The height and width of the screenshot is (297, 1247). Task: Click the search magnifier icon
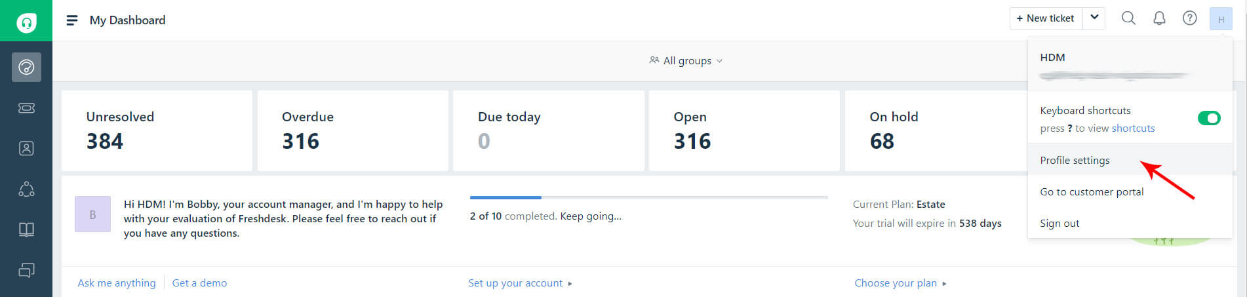tap(1128, 18)
